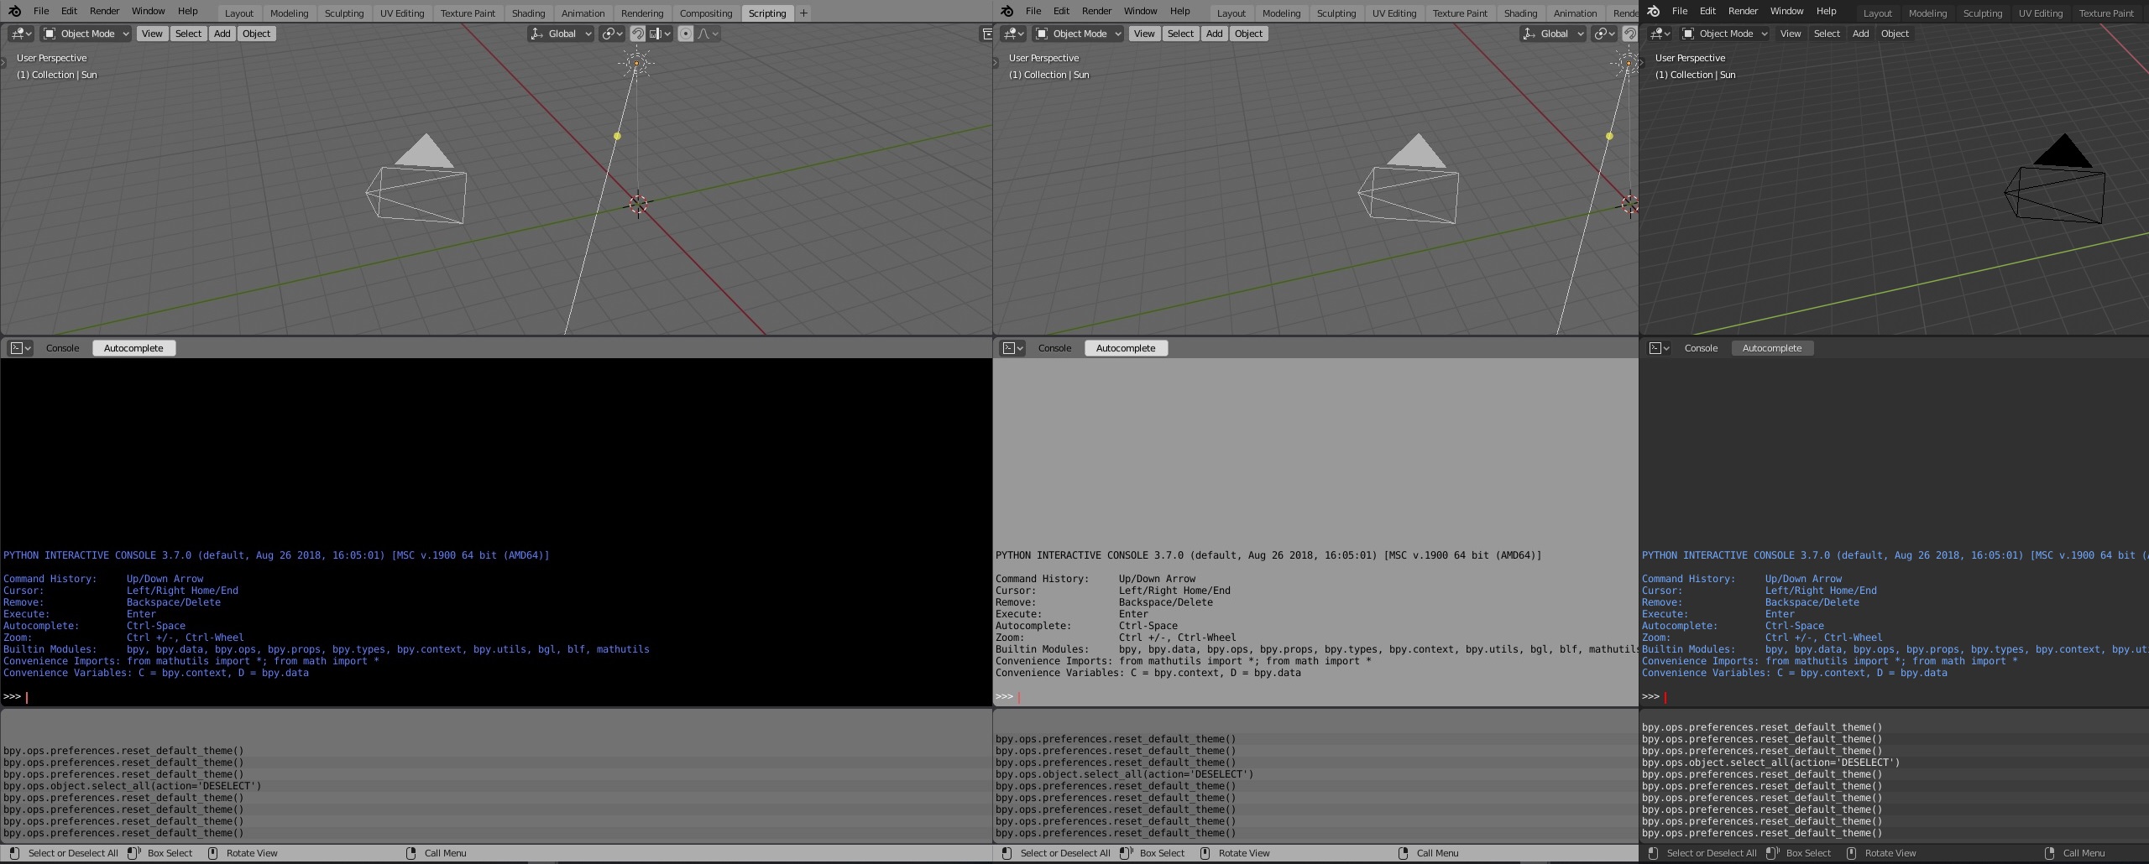Click select_all DESELECT line in left info log
This screenshot has height=864, width=2149.
tap(133, 786)
